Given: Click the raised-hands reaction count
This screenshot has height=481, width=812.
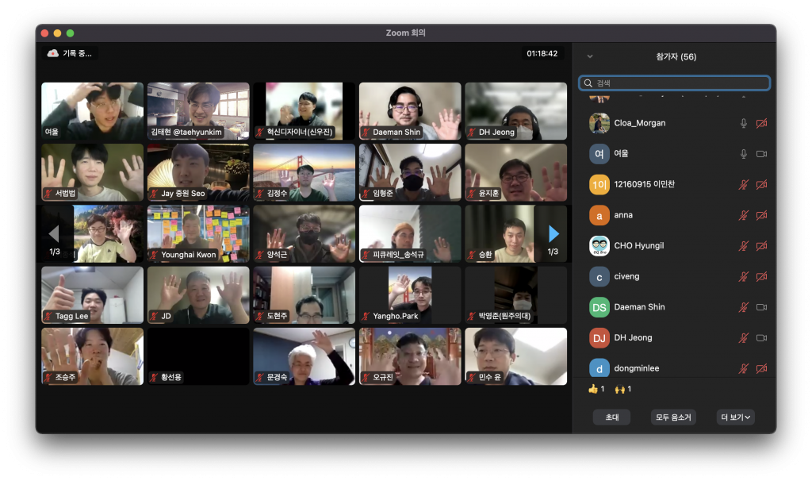Looking at the screenshot, I should click(623, 389).
